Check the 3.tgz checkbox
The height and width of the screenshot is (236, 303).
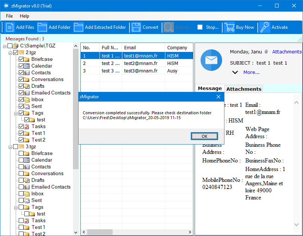pos(16,147)
